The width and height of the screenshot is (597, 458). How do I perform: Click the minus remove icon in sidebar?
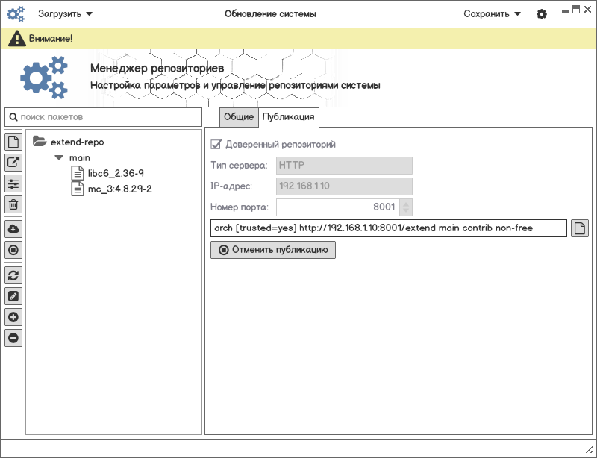pos(13,338)
